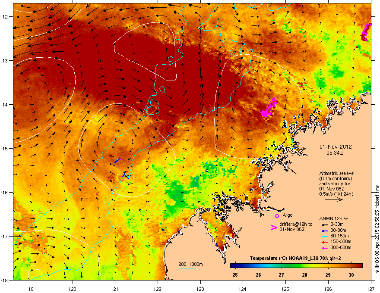
Task: Click the temperature color bar at its dark blue end
Action: (x=233, y=265)
